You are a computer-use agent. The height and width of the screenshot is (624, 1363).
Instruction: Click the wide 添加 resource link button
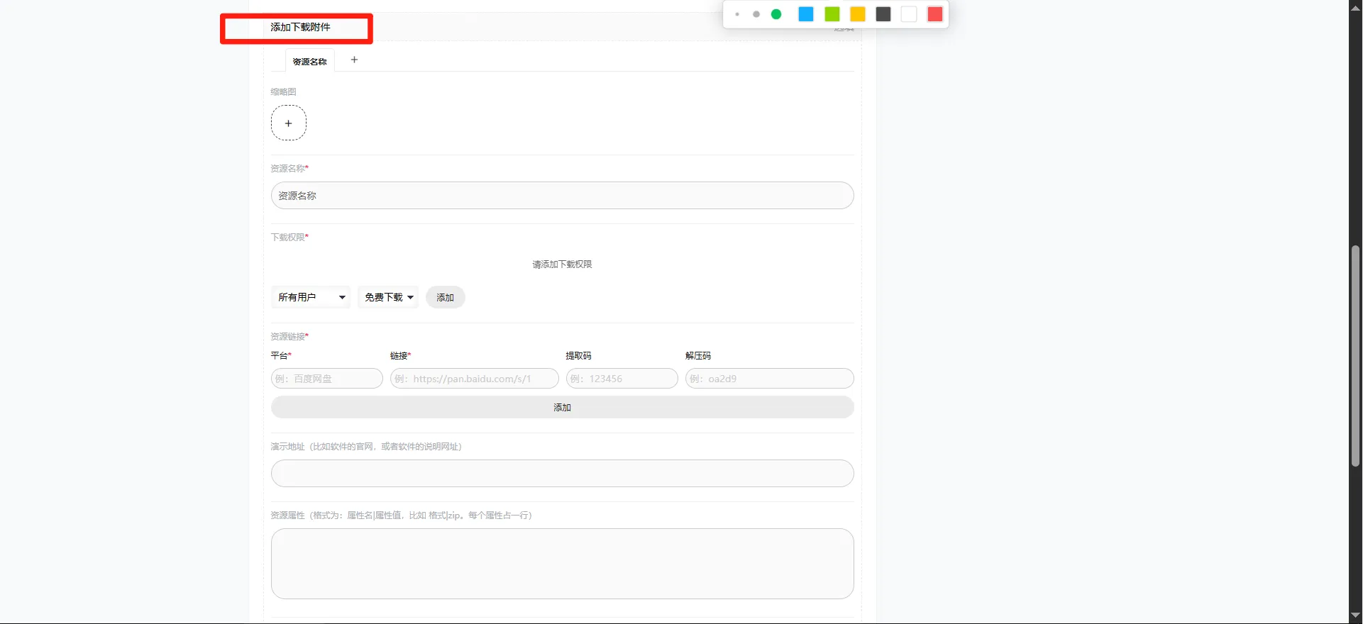[x=562, y=407]
